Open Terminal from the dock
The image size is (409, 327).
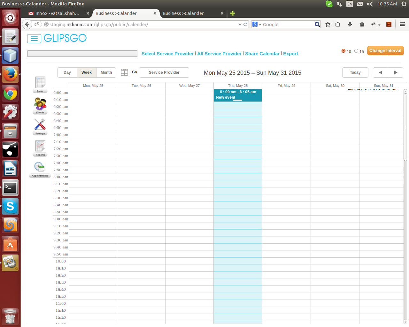pyautogui.click(x=10, y=188)
